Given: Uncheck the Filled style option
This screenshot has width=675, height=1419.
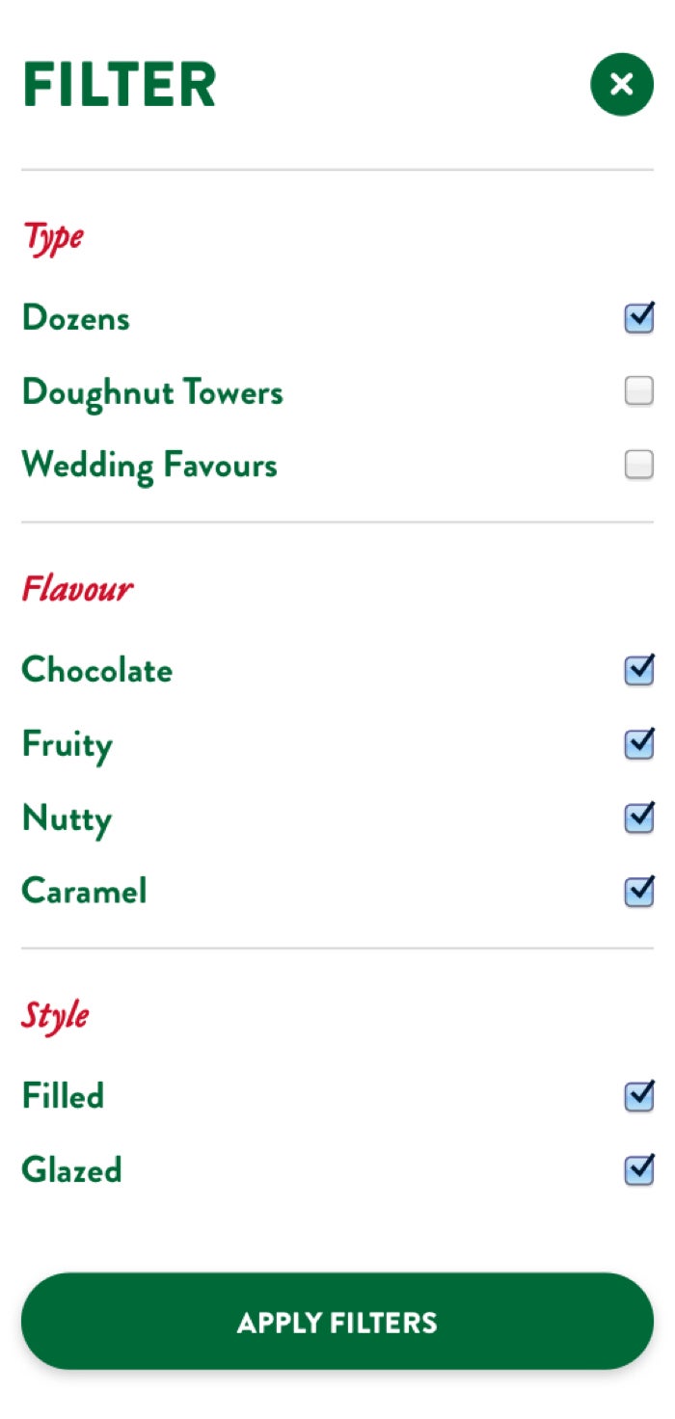Looking at the screenshot, I should pyautogui.click(x=638, y=1096).
